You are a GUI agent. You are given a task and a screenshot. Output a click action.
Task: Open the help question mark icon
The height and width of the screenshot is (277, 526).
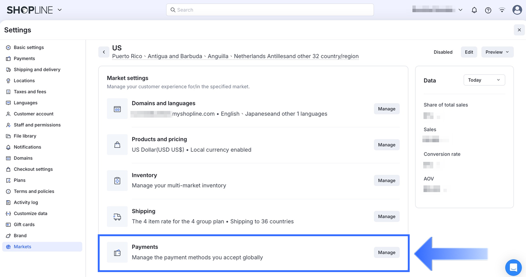488,10
